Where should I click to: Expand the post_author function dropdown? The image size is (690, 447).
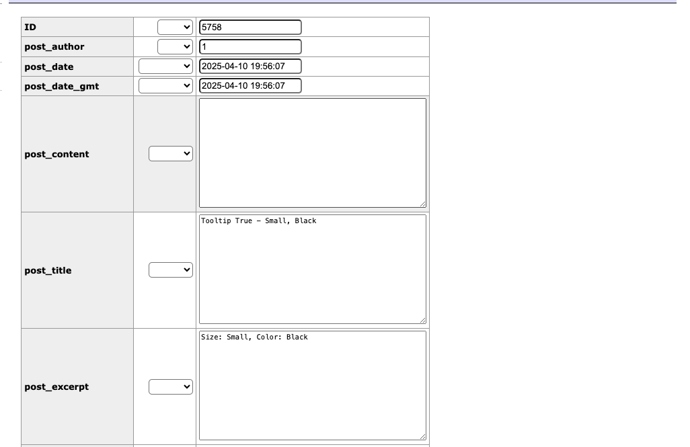coord(175,47)
